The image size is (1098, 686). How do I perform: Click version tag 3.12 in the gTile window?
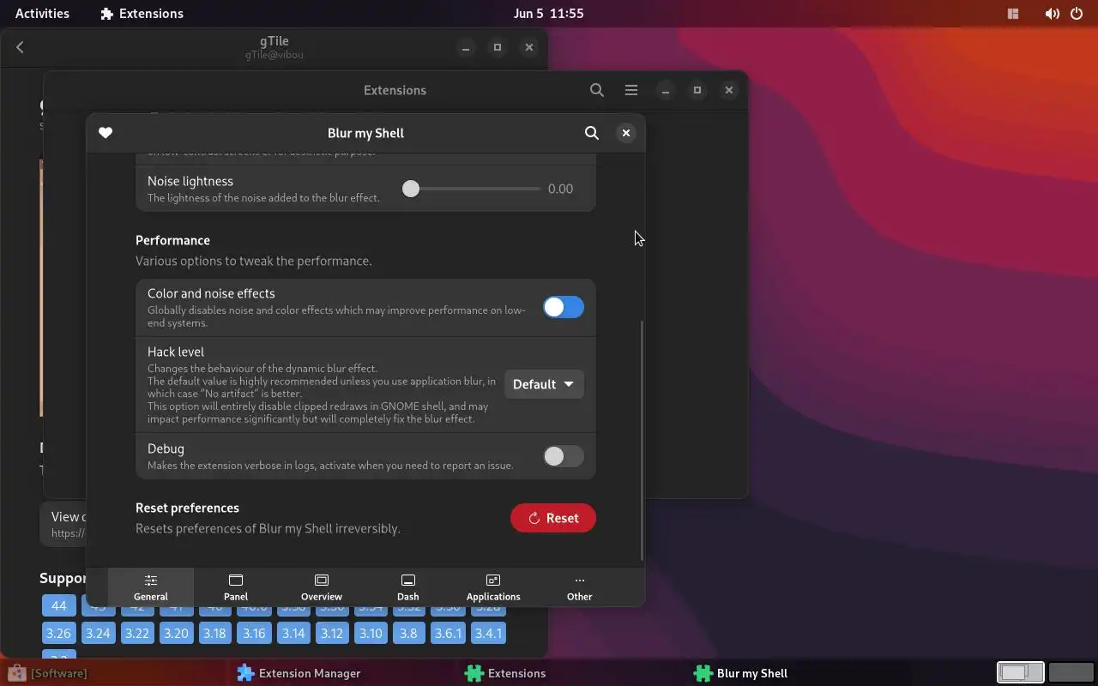point(332,634)
